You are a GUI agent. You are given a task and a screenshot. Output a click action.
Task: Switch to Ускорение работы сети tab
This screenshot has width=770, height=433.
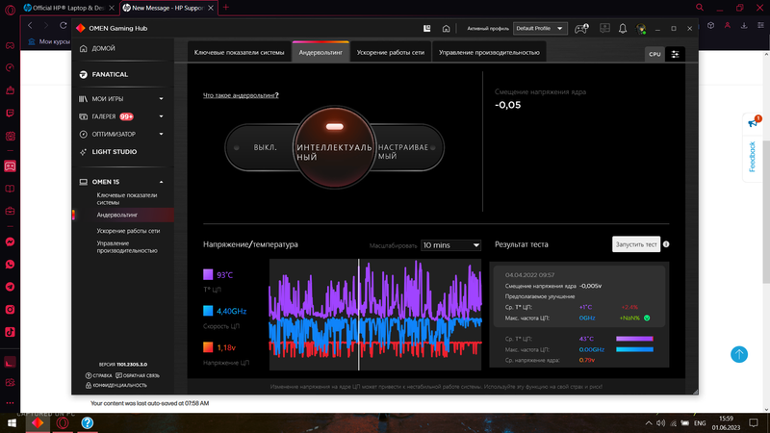click(391, 53)
